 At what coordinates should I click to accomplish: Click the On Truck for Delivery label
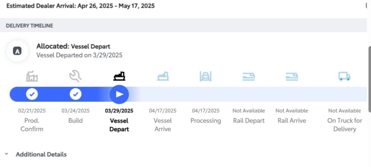point(344,125)
